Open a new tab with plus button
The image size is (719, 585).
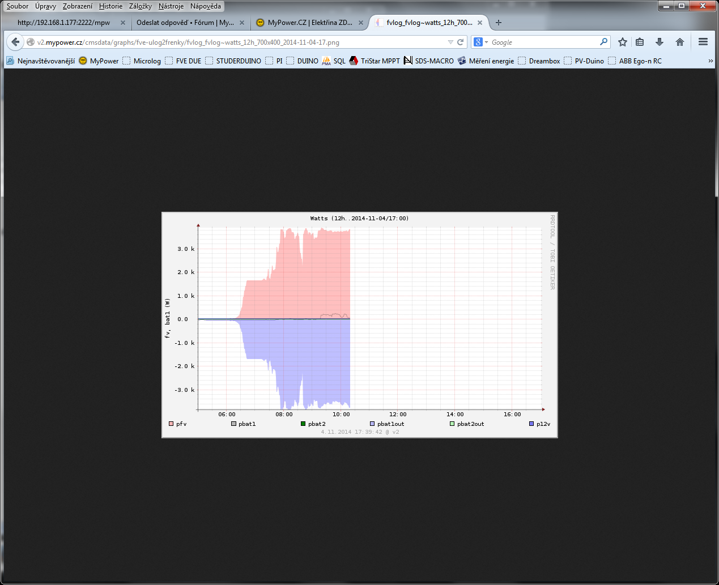[499, 23]
